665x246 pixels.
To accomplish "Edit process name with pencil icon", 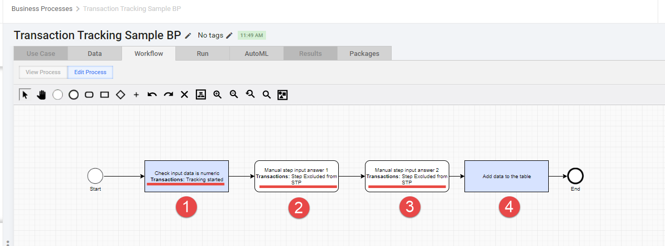I will pyautogui.click(x=189, y=36).
